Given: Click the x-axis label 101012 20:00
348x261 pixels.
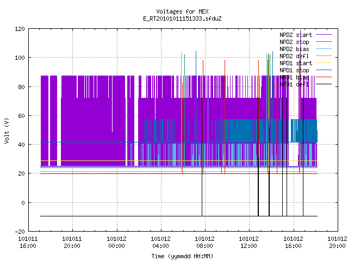Looking at the screenshot, I should tap(337, 243).
